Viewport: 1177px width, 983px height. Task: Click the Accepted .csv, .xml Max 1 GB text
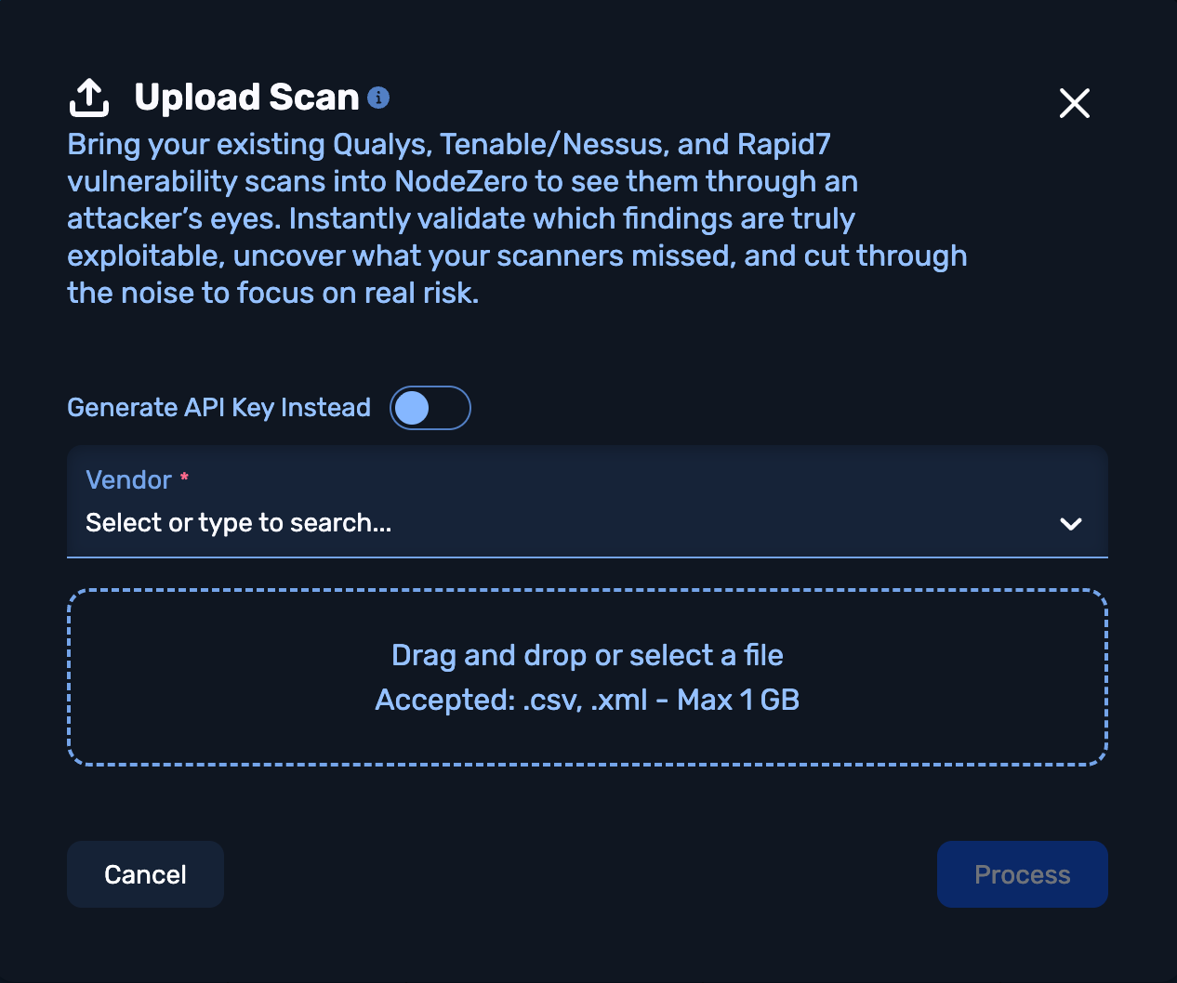[x=587, y=700]
